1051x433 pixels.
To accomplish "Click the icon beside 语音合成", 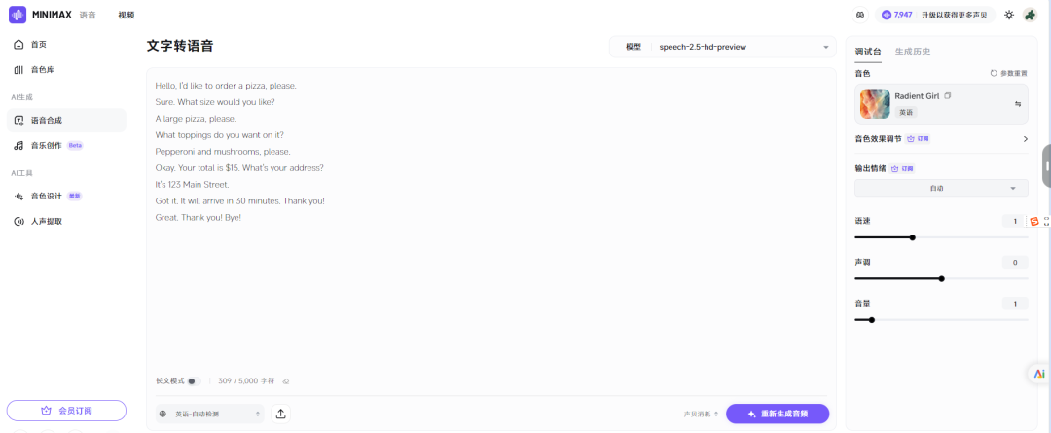I will tap(18, 120).
